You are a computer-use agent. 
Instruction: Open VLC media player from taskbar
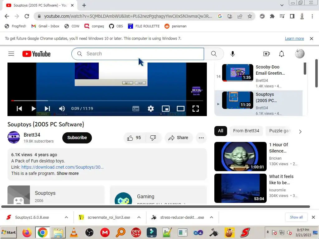74,232
